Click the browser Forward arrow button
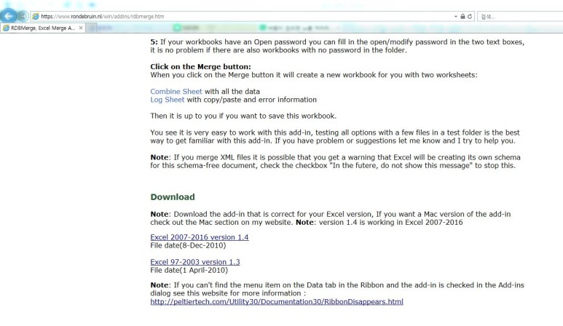Image resolution: width=563 pixels, height=326 pixels. click(x=23, y=17)
